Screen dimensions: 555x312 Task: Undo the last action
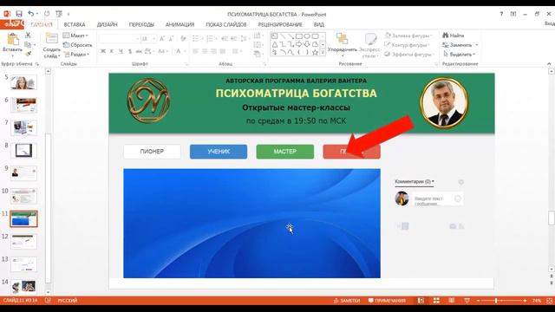31,14
